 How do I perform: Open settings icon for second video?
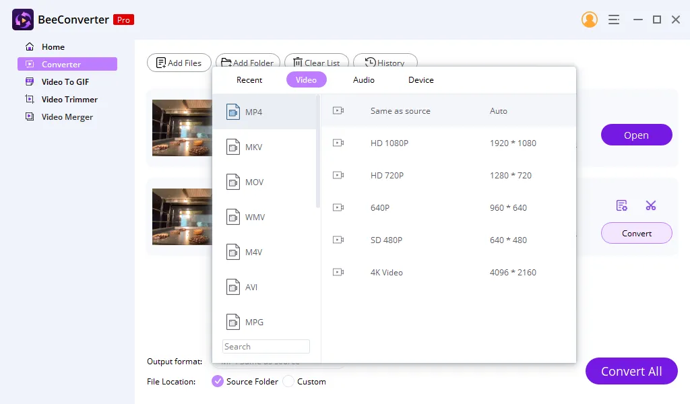tap(621, 205)
